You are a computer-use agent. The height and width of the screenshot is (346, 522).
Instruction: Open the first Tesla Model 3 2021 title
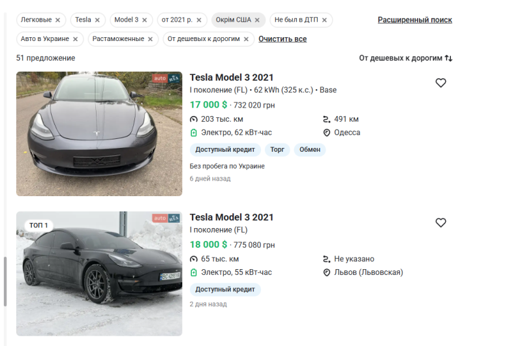(232, 77)
